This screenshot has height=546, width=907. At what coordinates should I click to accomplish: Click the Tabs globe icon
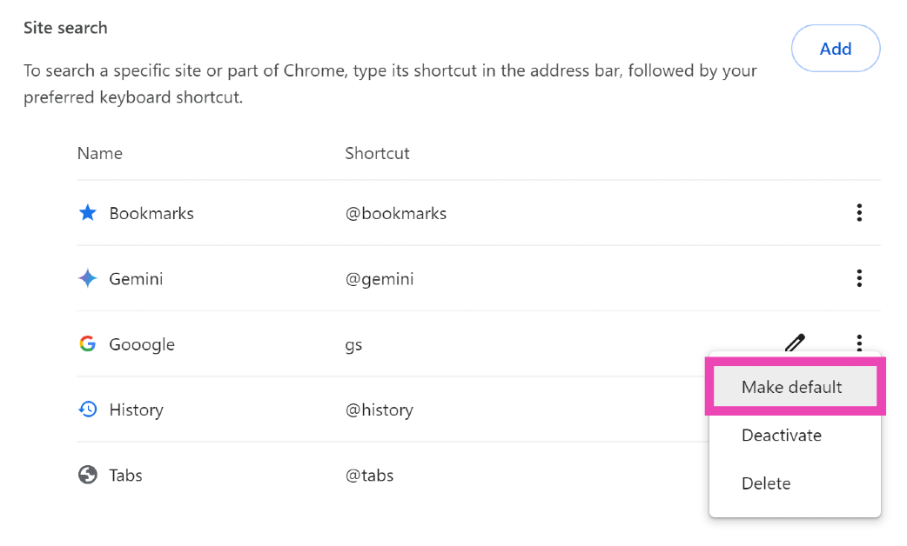tap(88, 476)
